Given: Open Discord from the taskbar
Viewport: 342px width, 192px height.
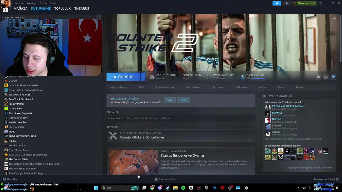Looking at the screenshot, I should tap(160, 188).
